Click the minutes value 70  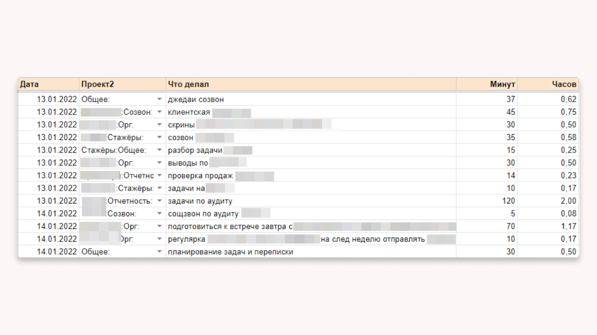(511, 226)
